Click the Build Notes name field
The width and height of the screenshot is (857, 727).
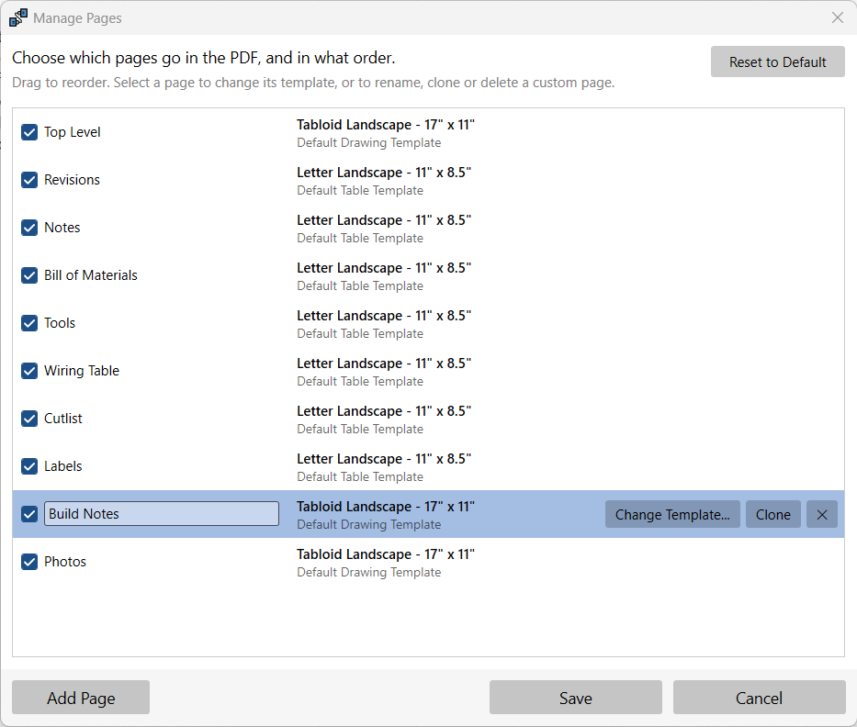pos(162,514)
